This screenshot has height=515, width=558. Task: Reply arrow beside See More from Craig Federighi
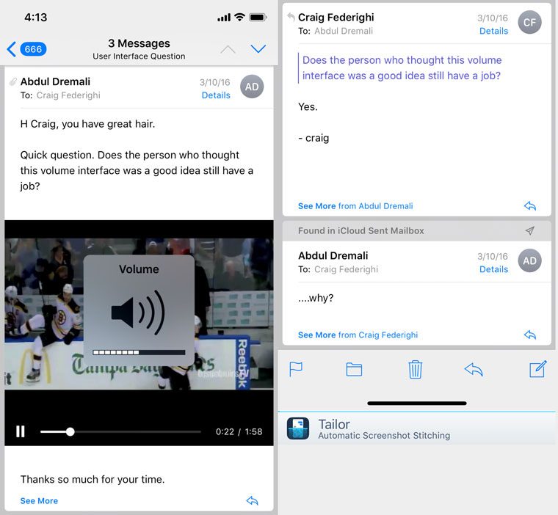(x=530, y=335)
